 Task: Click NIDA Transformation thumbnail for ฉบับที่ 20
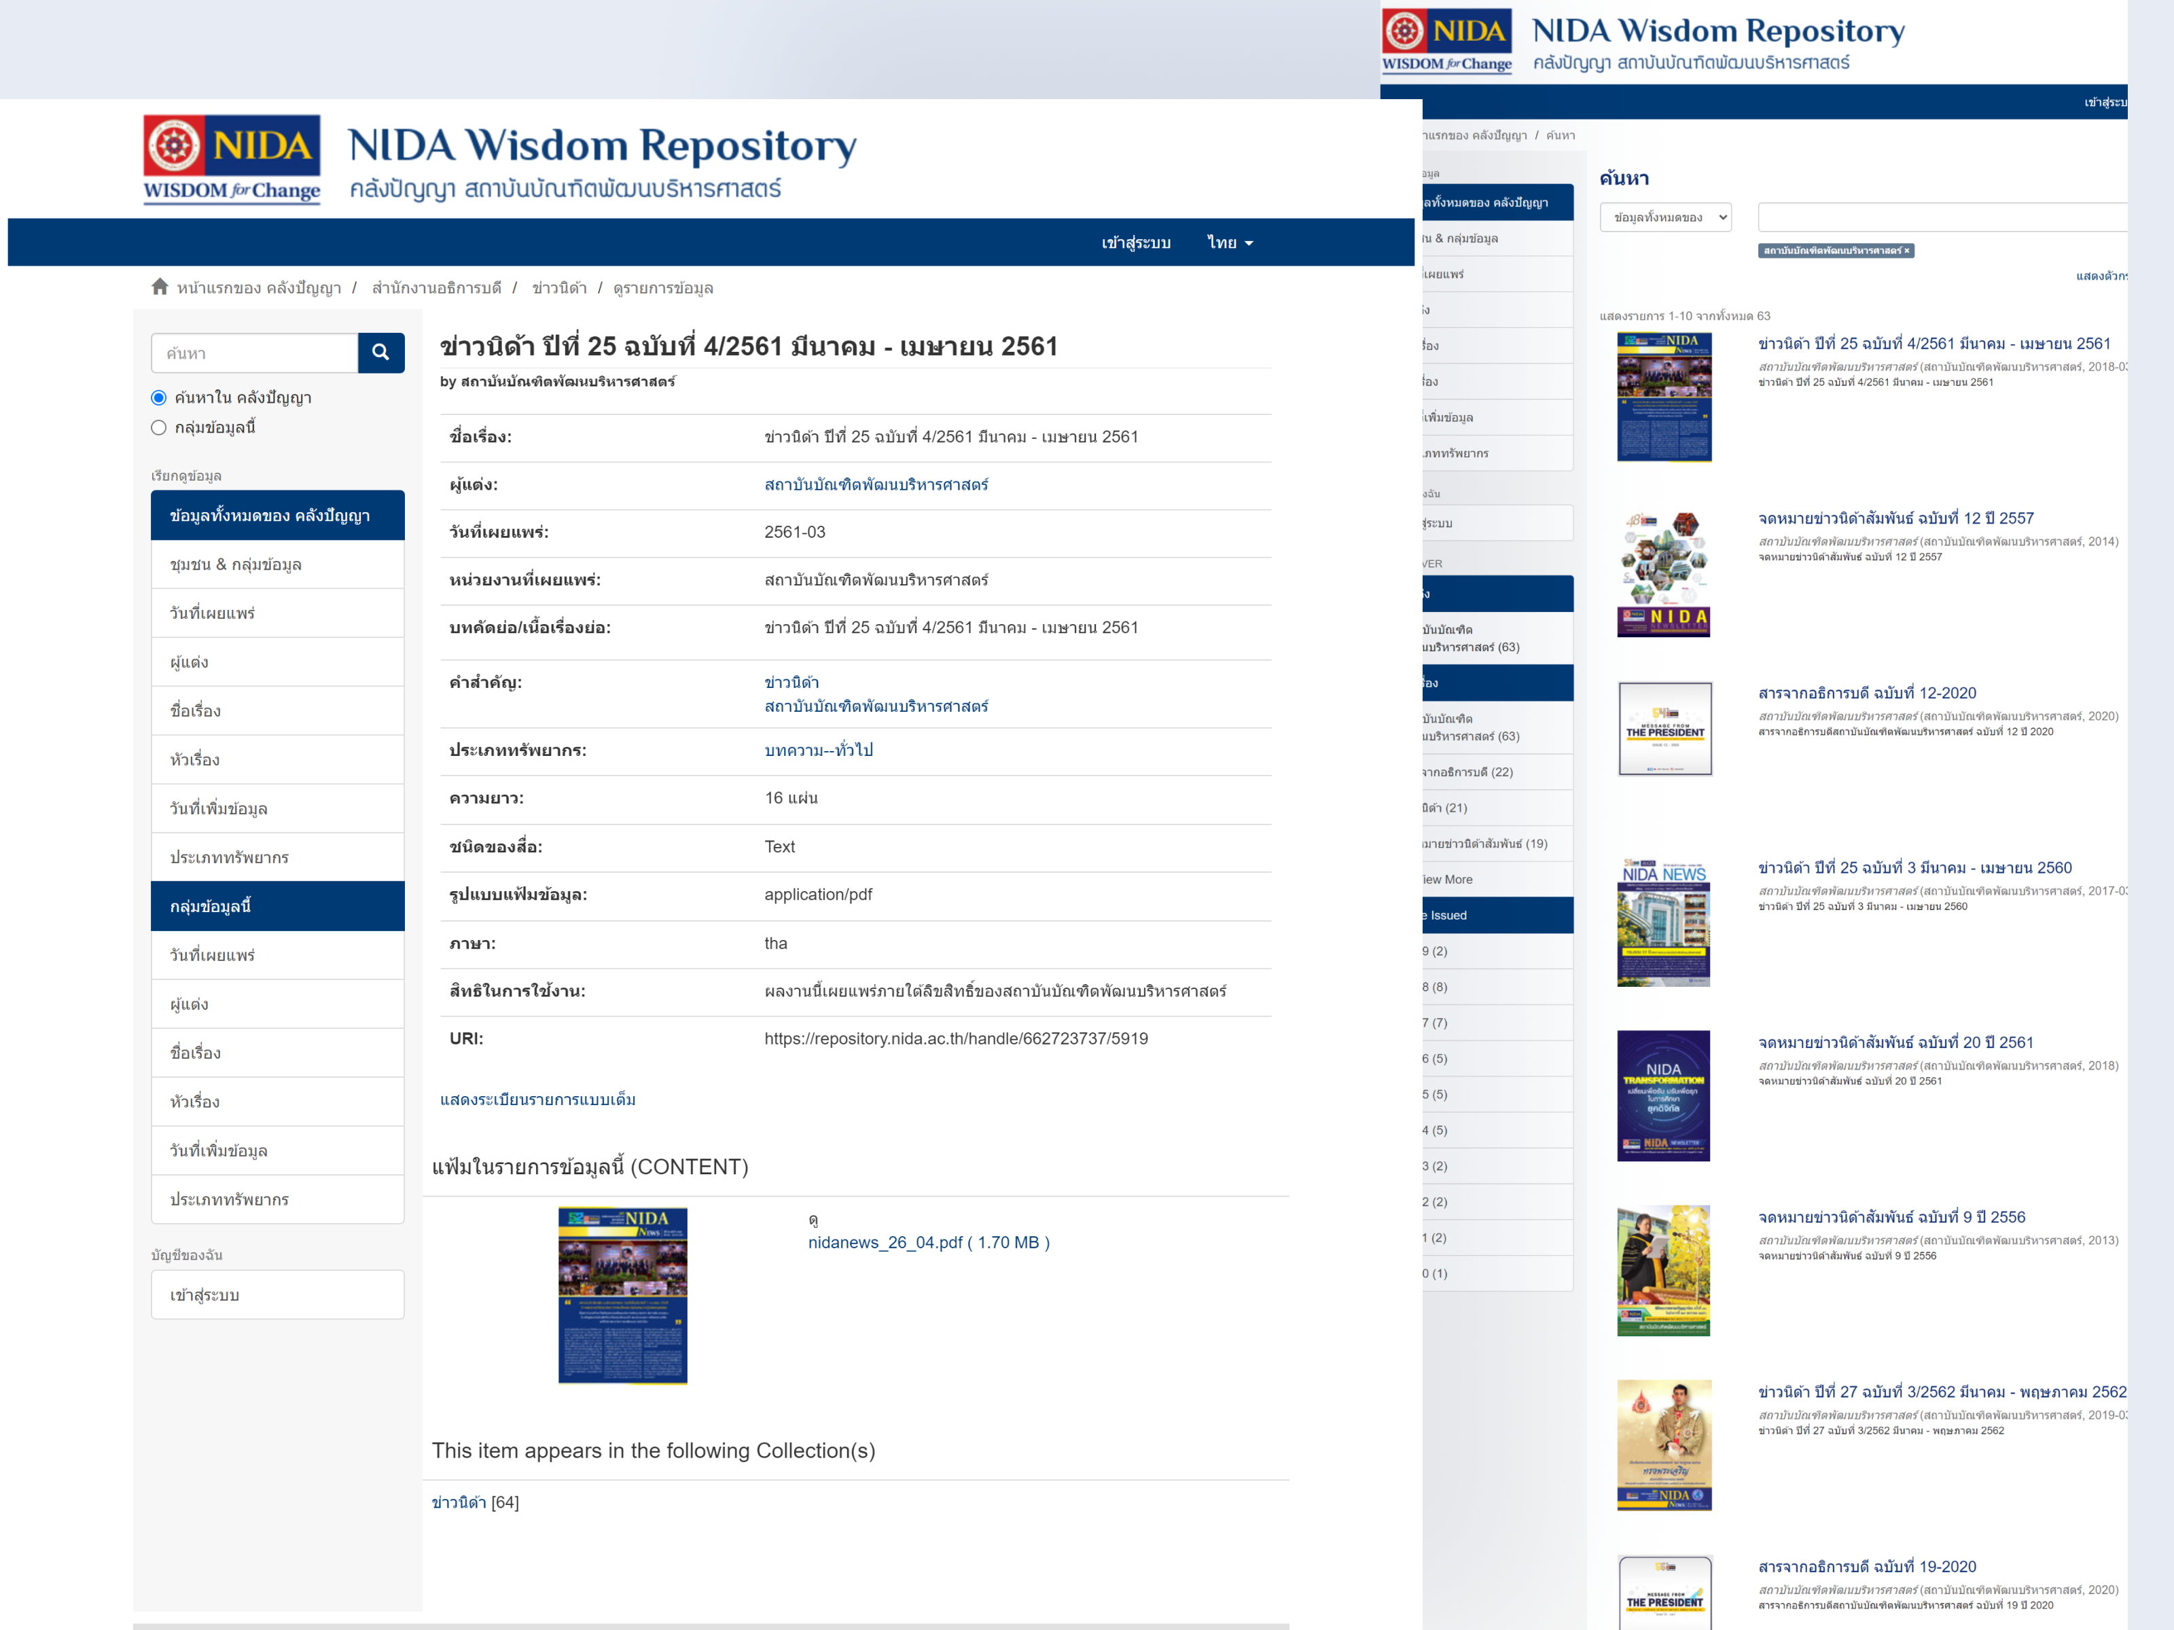point(1664,1095)
